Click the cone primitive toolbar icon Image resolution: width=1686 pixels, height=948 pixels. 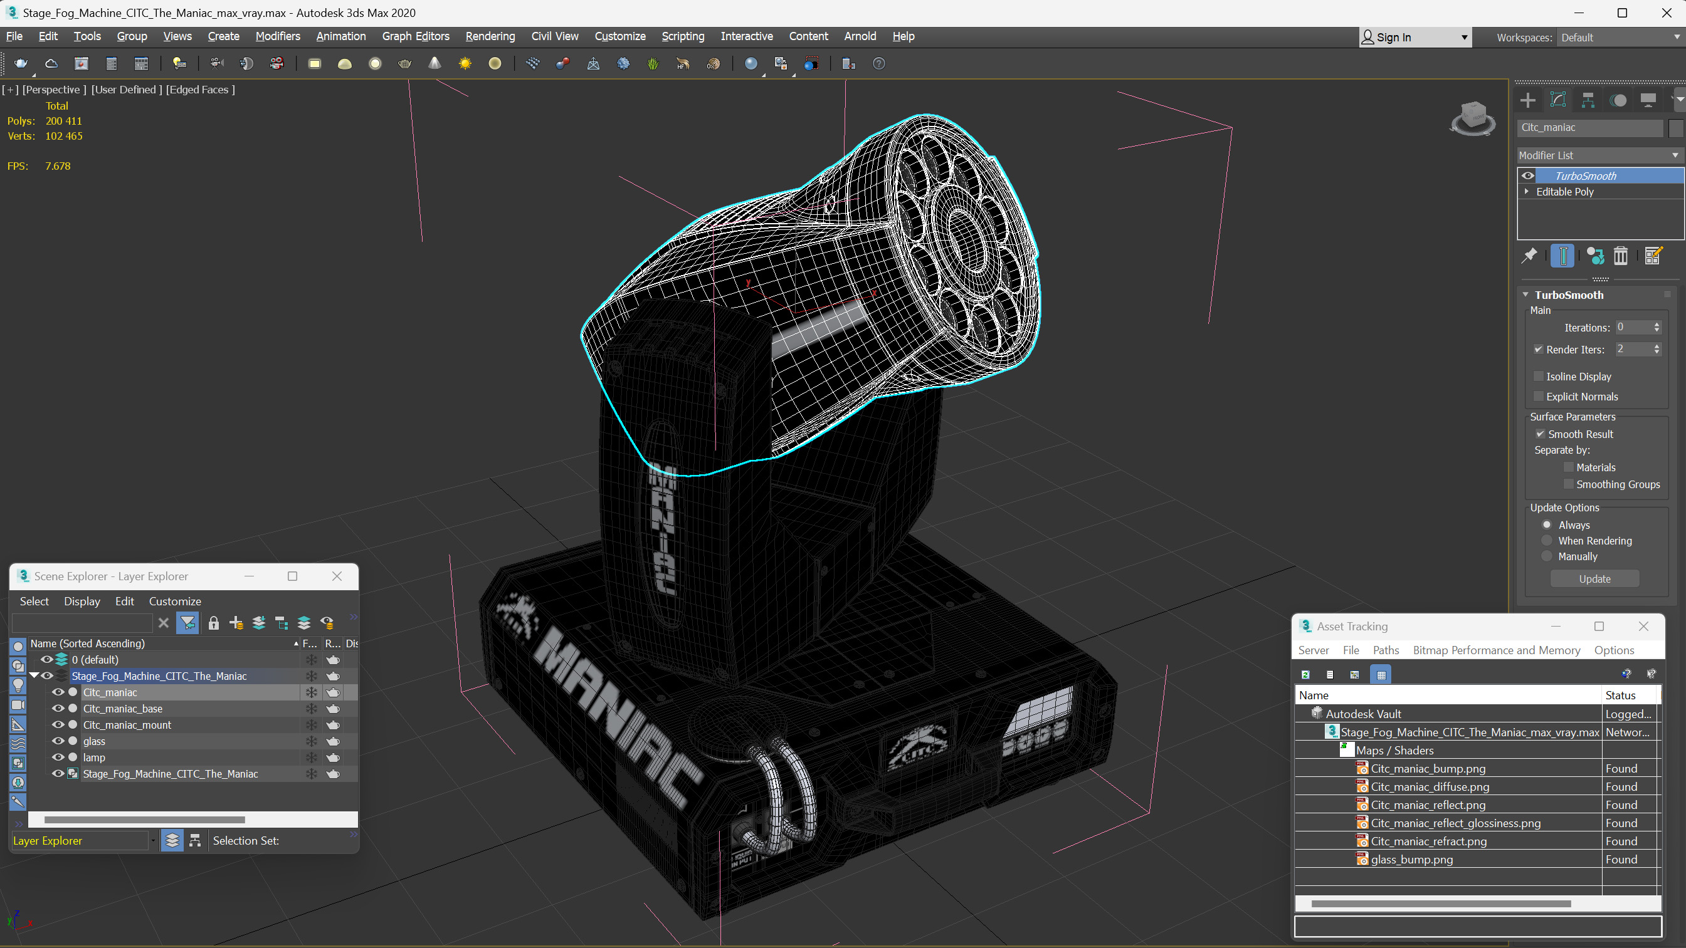point(435,63)
